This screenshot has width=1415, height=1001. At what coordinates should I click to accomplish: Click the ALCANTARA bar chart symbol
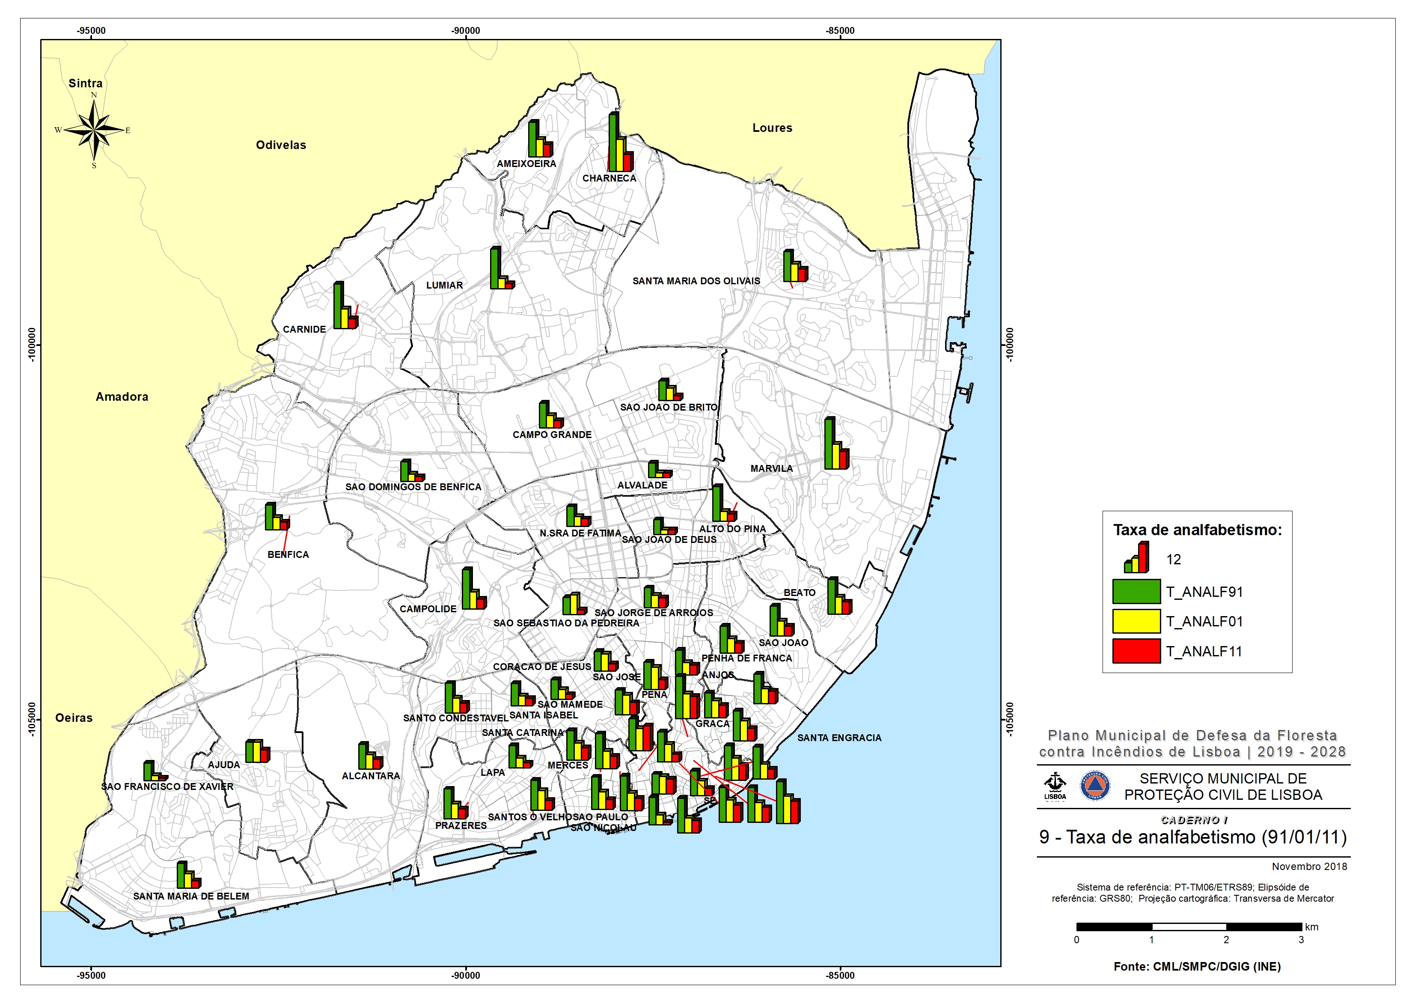pos(370,756)
